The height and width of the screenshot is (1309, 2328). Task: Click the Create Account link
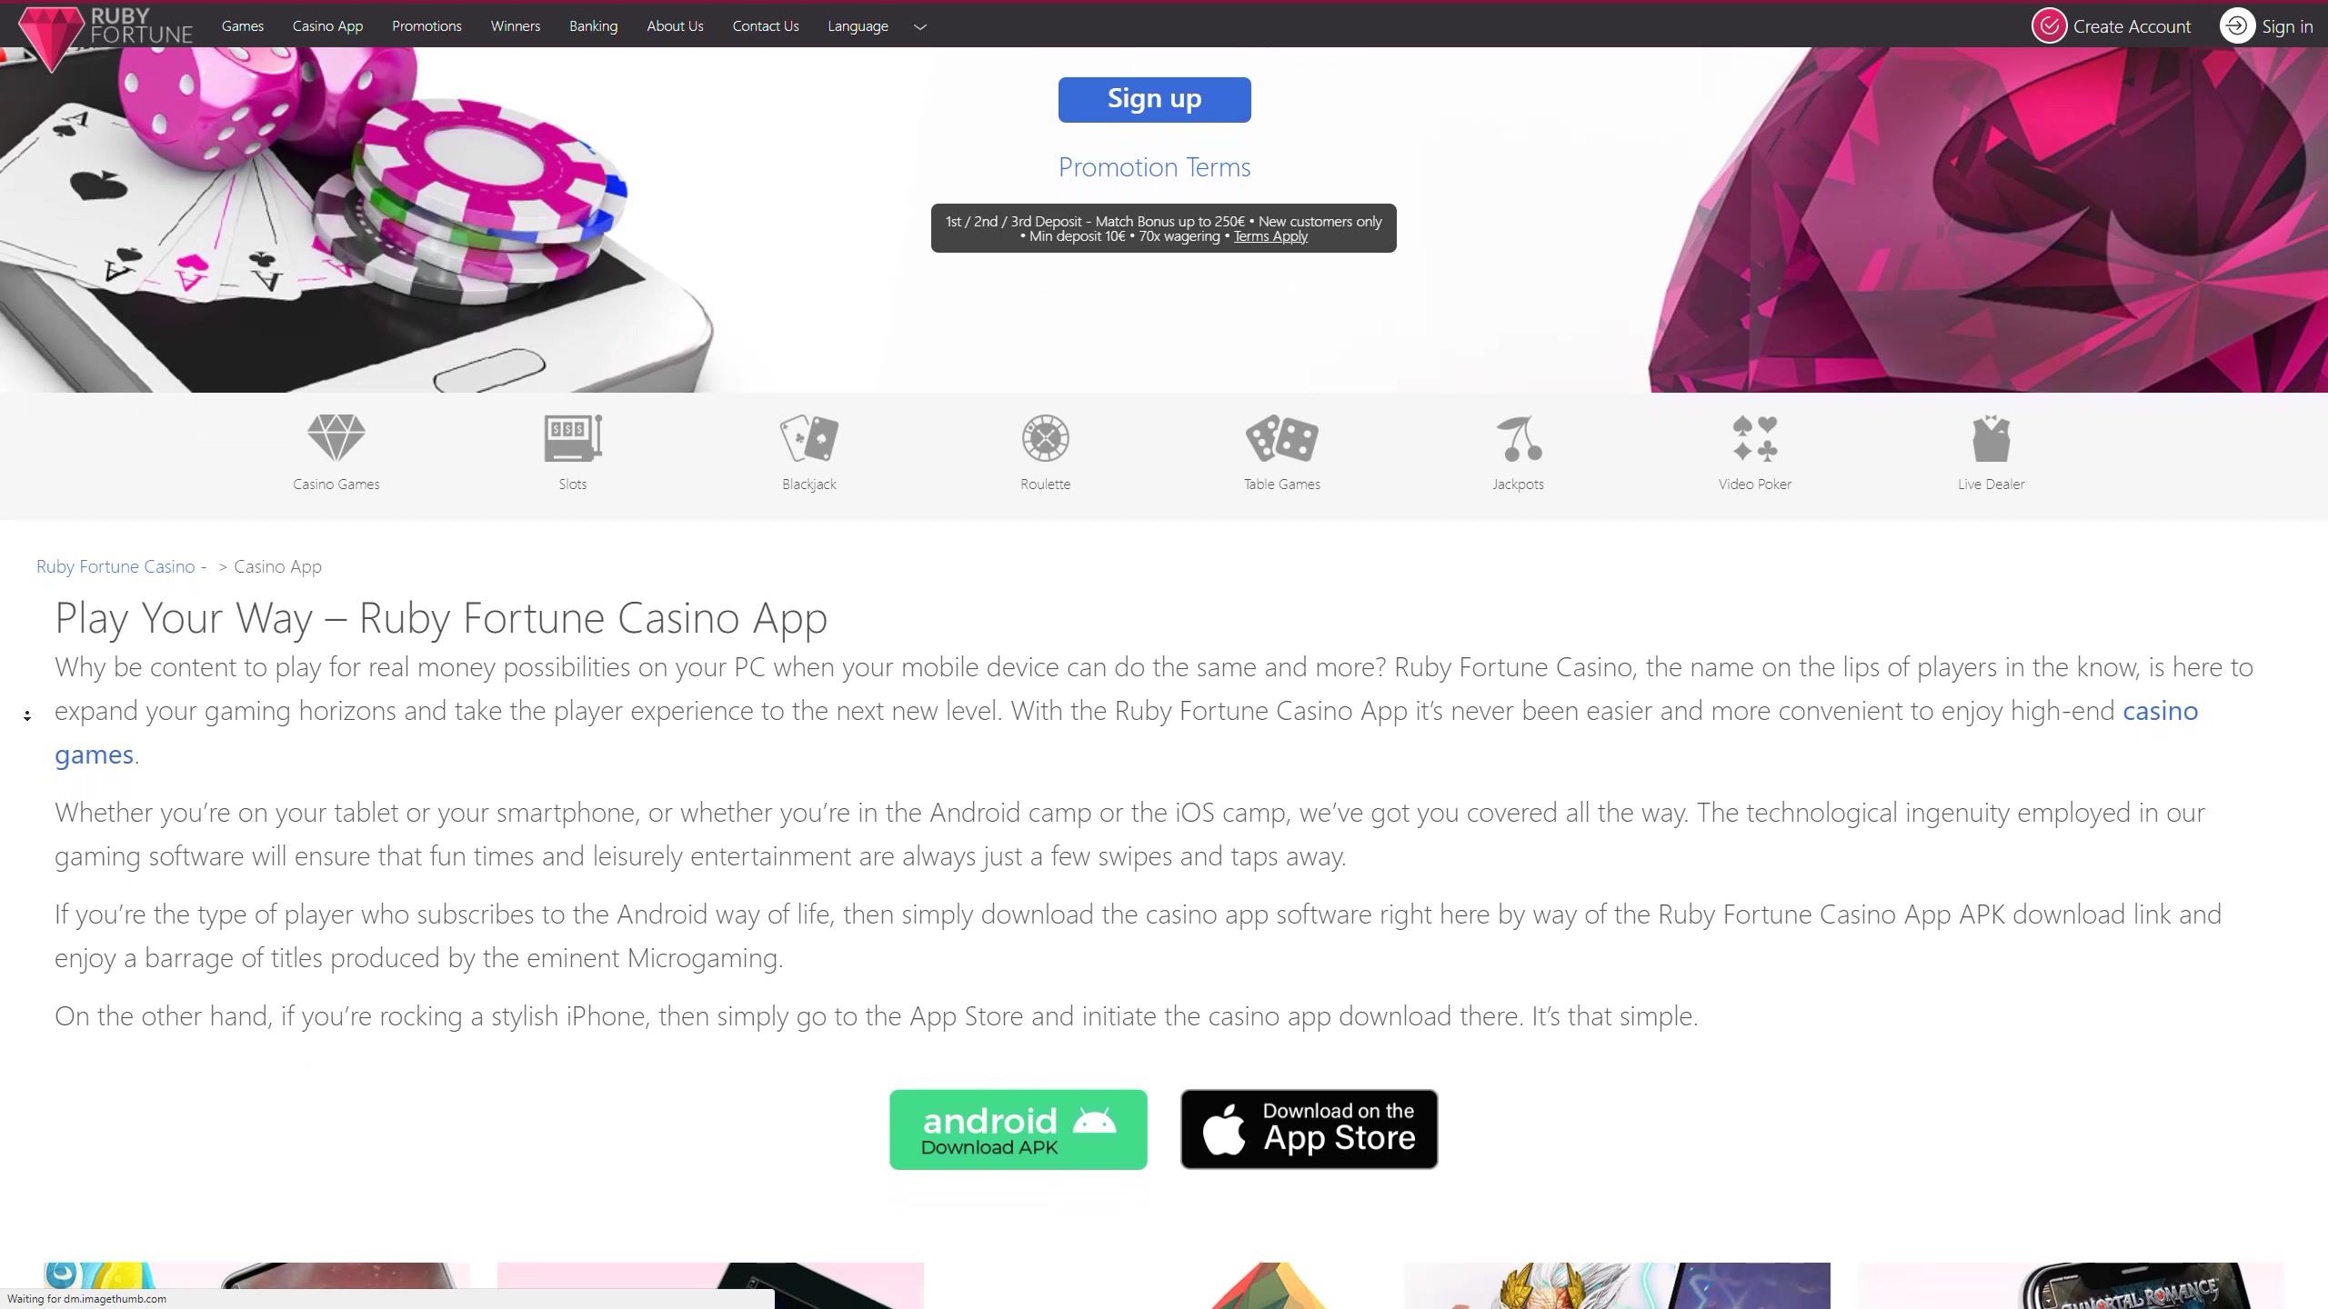pos(2112,26)
